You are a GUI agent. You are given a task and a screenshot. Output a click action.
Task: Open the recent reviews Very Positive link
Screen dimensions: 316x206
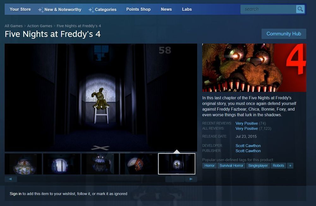[247, 123]
